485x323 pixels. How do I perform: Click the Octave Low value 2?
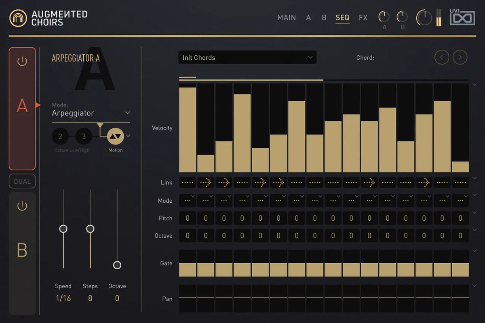(x=60, y=136)
